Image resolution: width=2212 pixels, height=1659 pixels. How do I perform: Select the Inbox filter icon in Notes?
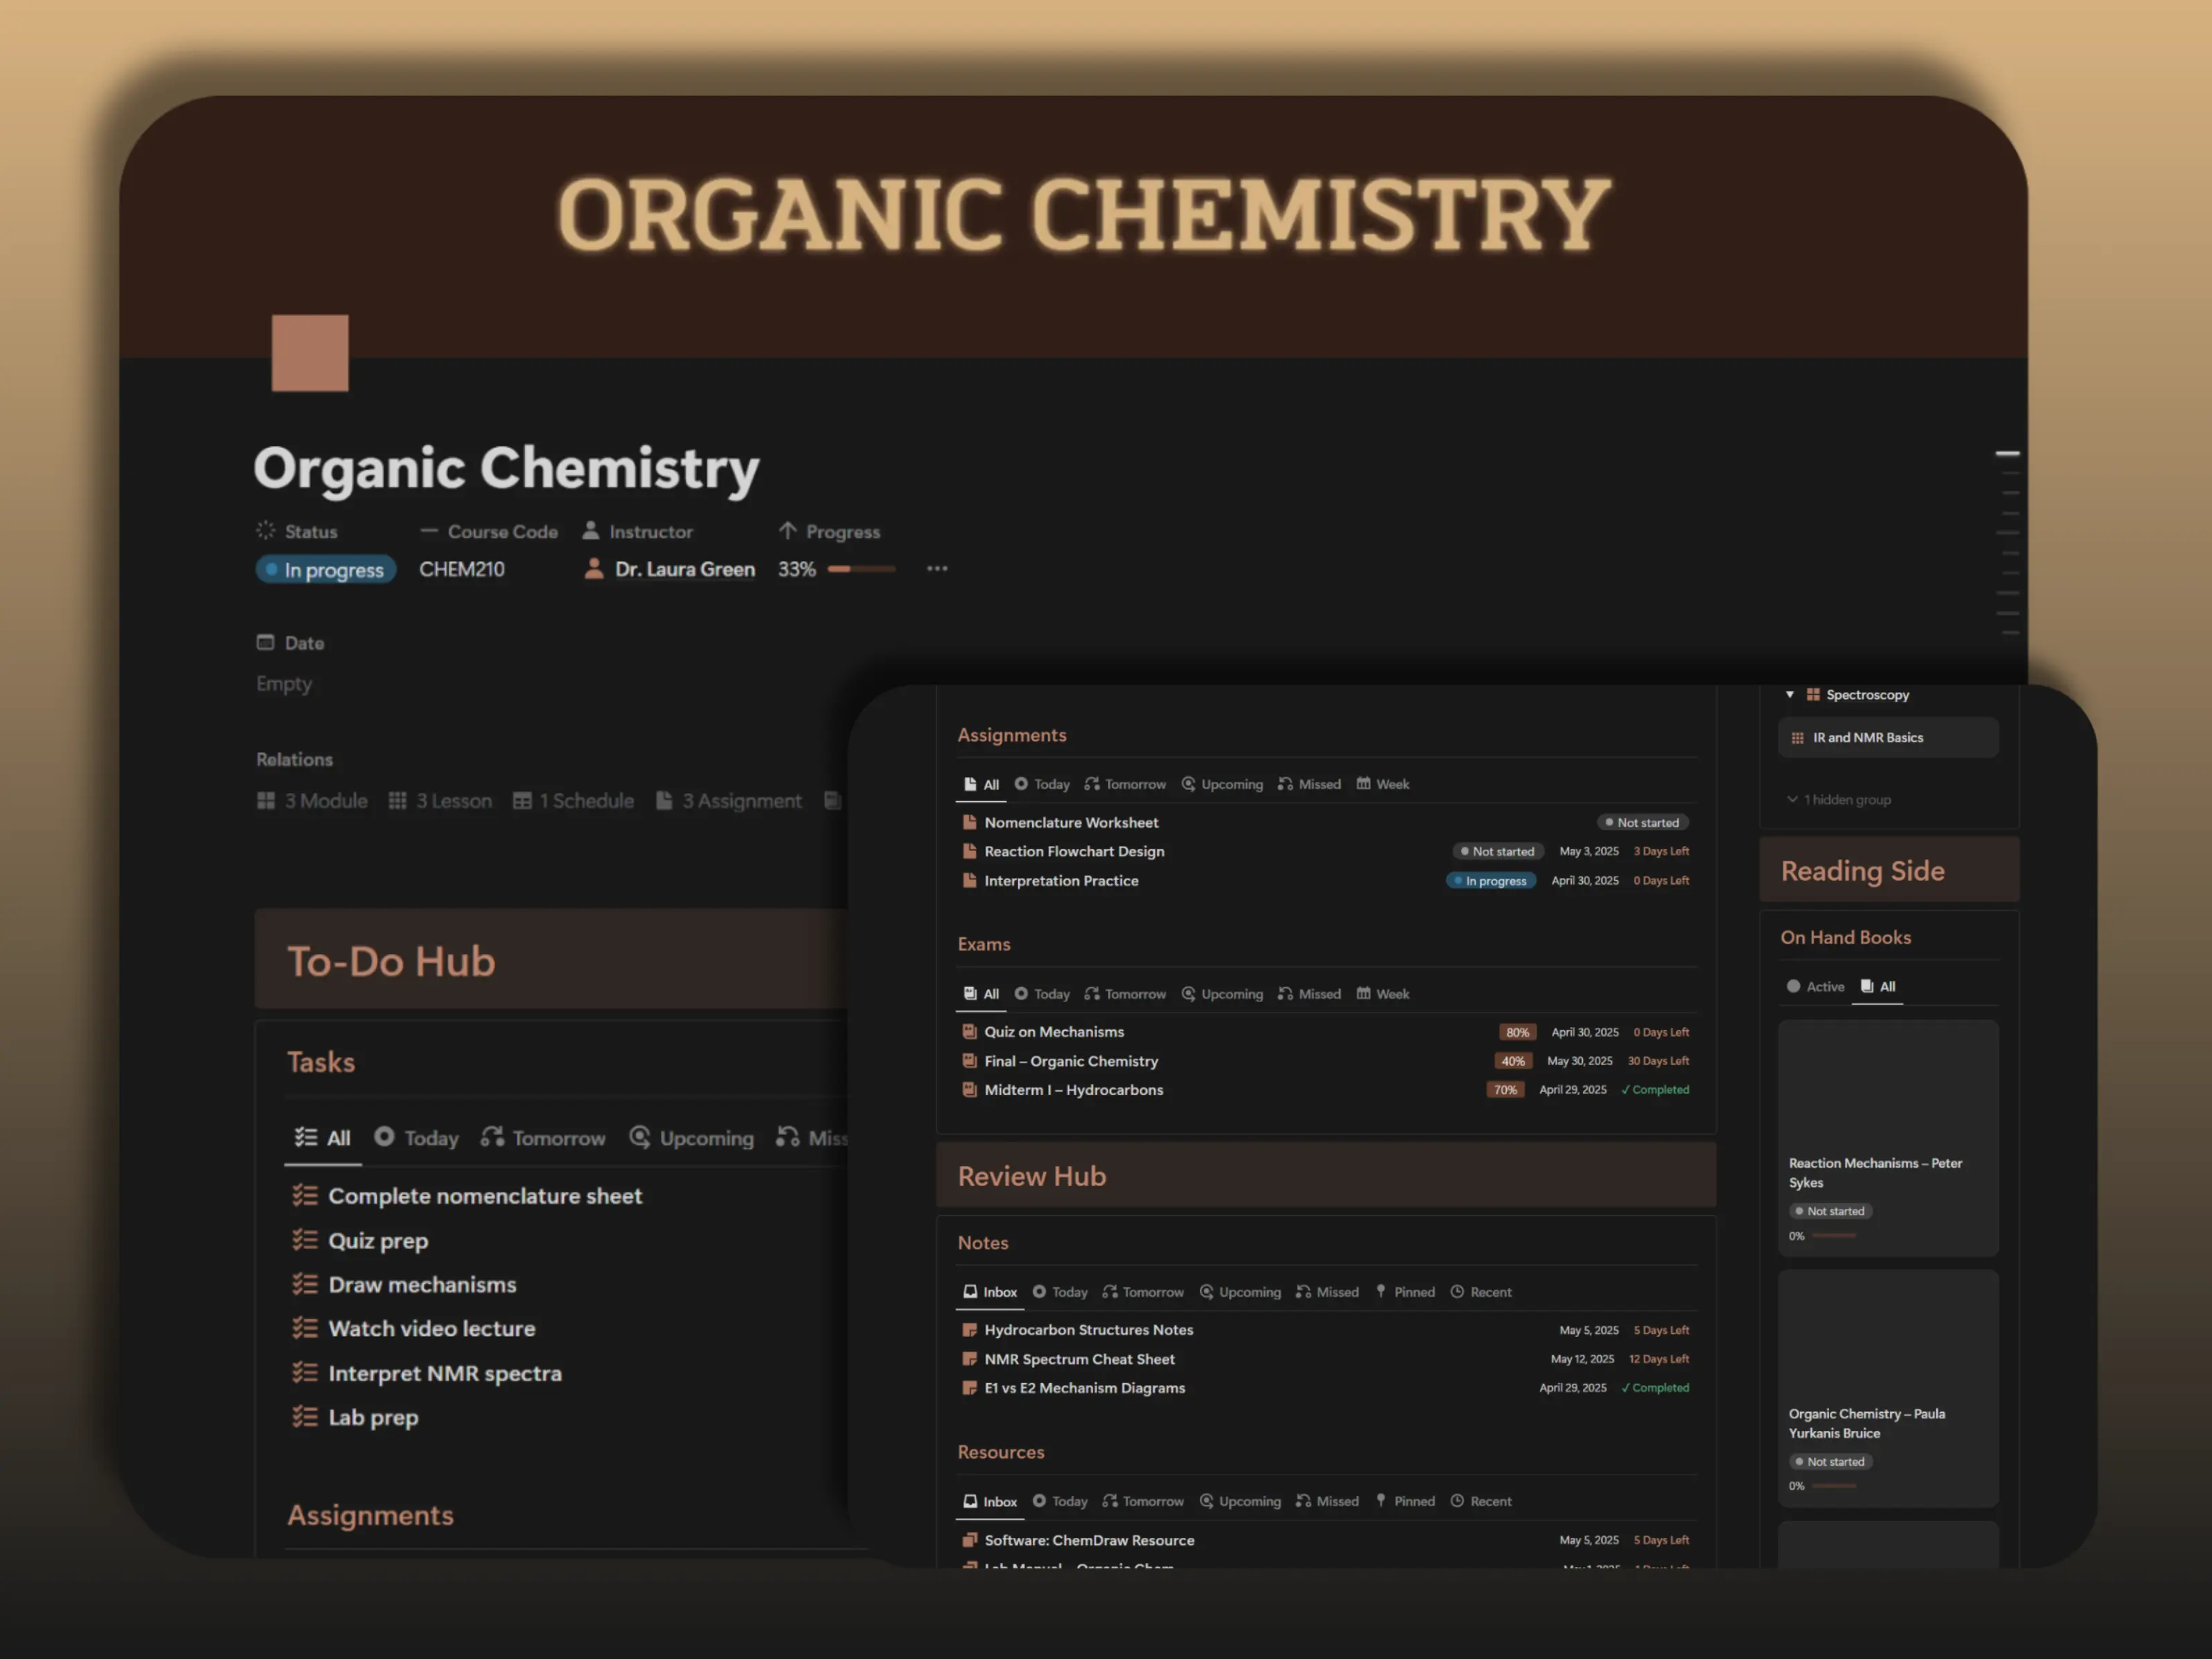(x=970, y=1292)
